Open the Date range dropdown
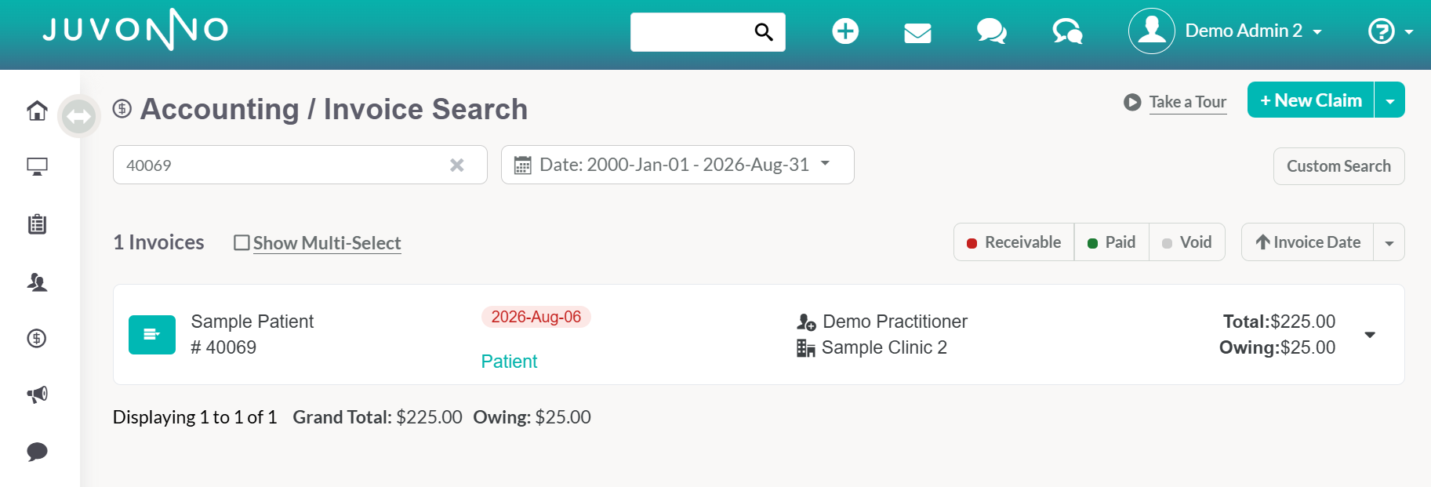 [677, 165]
